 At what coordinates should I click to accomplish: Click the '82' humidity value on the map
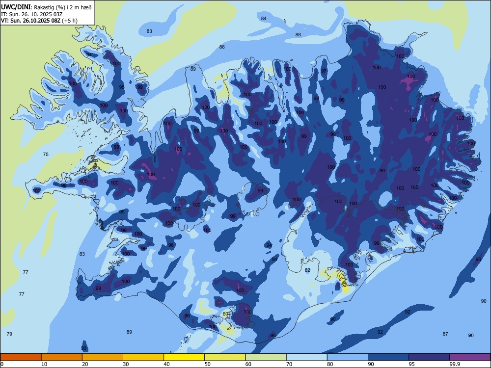307,270
